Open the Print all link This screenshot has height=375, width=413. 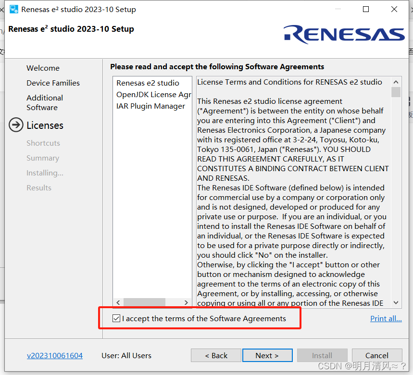(x=386, y=319)
